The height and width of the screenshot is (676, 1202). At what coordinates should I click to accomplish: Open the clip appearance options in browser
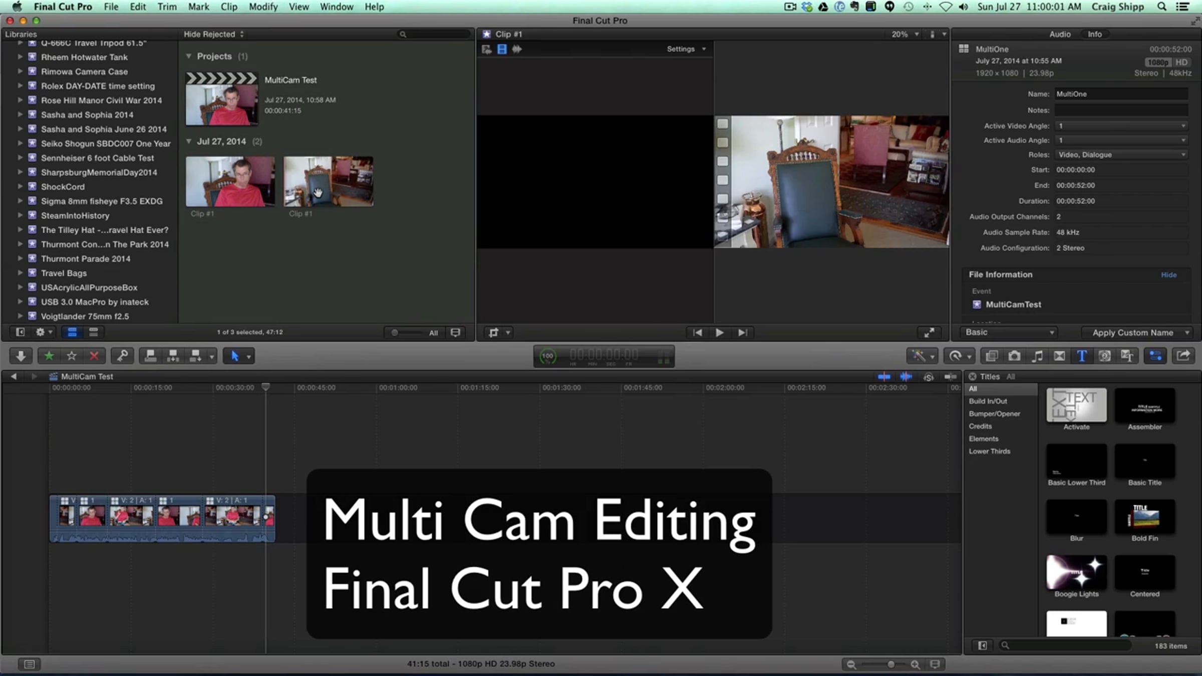pos(455,332)
